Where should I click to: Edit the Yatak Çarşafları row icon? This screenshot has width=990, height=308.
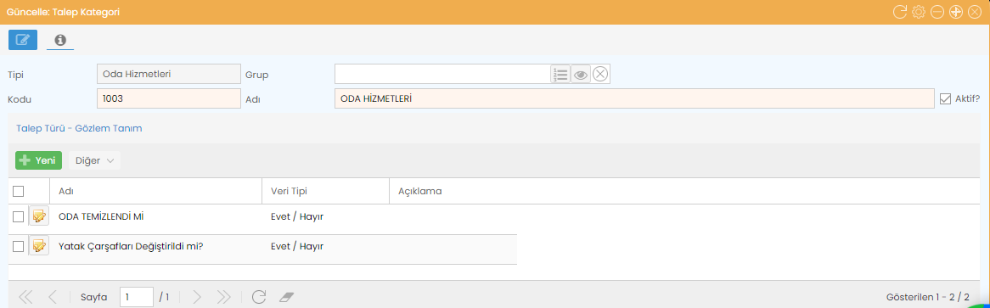(x=38, y=245)
